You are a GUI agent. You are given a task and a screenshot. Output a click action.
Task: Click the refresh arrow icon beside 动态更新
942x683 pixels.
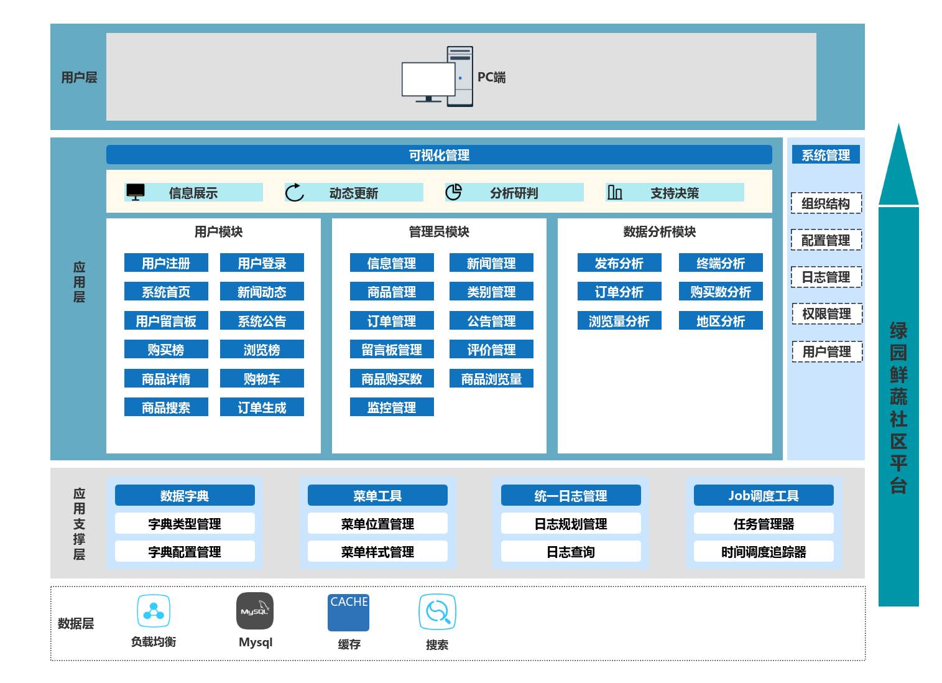click(x=295, y=192)
